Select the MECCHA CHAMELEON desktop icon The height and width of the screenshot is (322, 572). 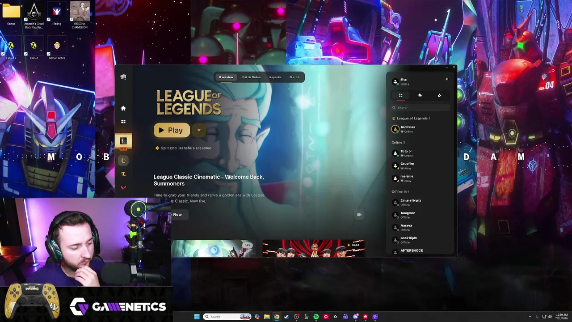[80, 15]
